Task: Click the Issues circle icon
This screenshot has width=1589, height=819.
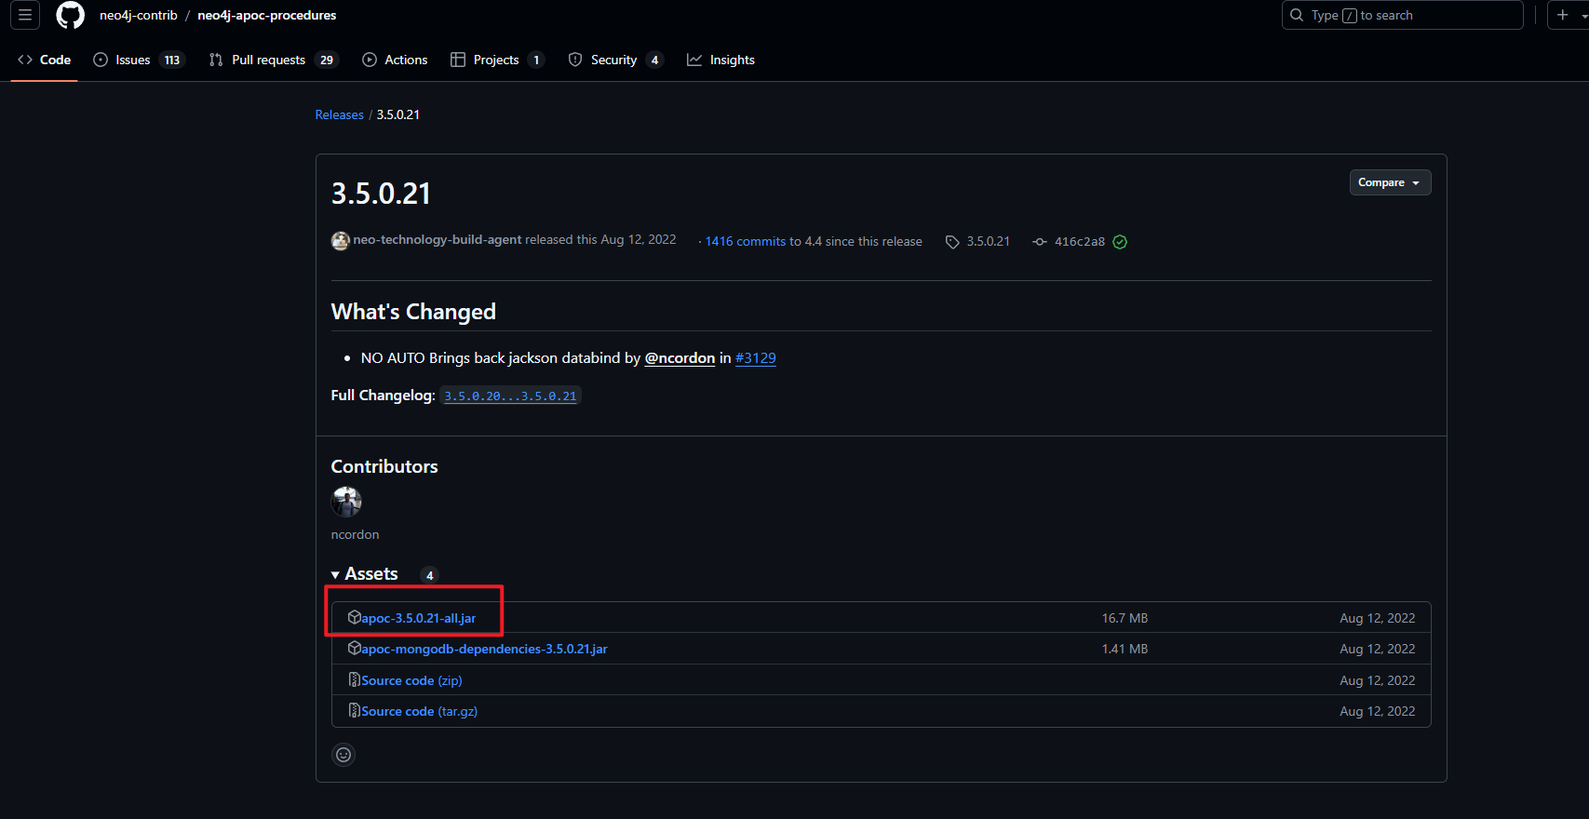Action: click(101, 60)
